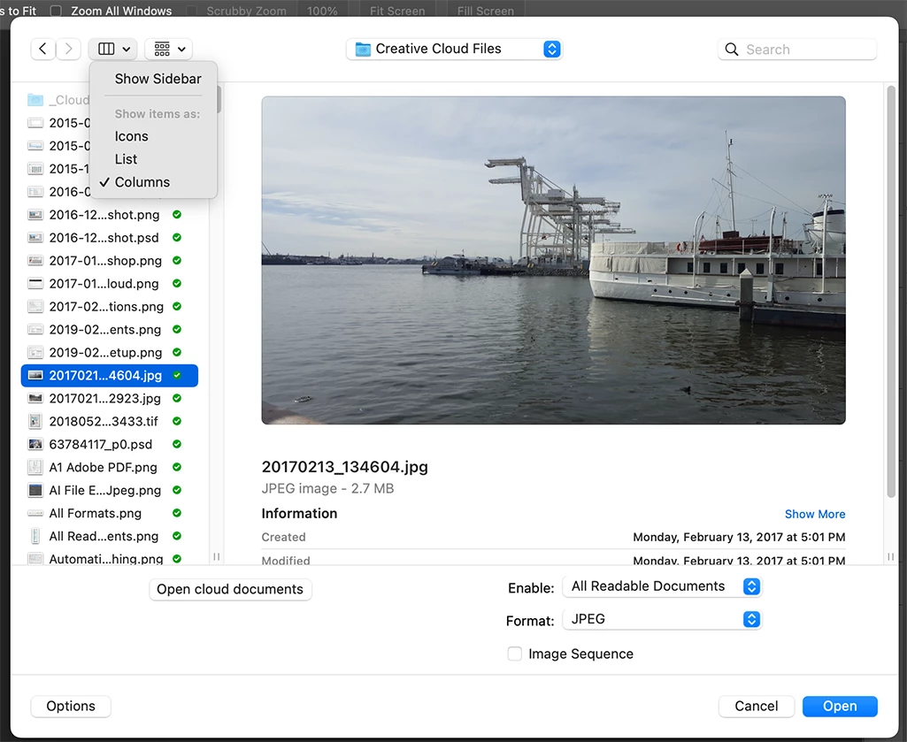The height and width of the screenshot is (742, 907).
Task: Go back with the left chevron button
Action: (x=42, y=50)
